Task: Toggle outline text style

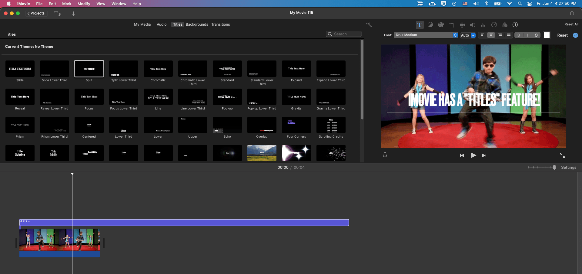Action: click(536, 35)
